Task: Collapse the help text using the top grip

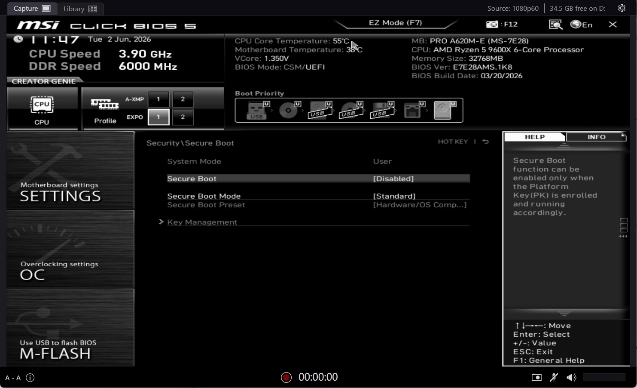Action: pyautogui.click(x=564, y=145)
